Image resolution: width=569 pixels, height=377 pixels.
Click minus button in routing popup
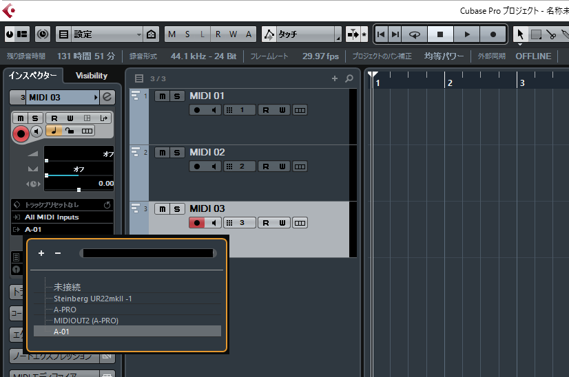[x=58, y=253]
